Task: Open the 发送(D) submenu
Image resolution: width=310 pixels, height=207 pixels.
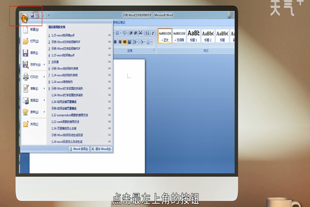Action: (34, 100)
